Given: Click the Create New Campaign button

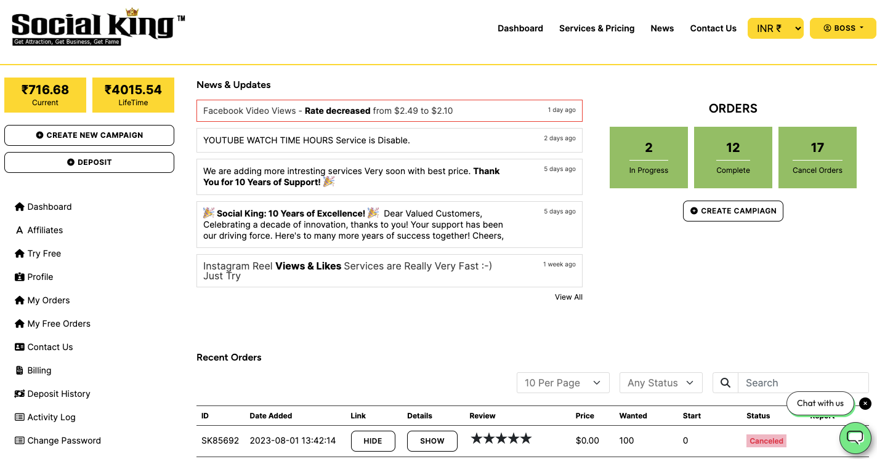Looking at the screenshot, I should (x=89, y=135).
